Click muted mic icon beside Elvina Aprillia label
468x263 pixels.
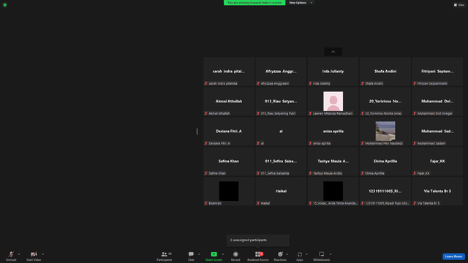click(363, 173)
